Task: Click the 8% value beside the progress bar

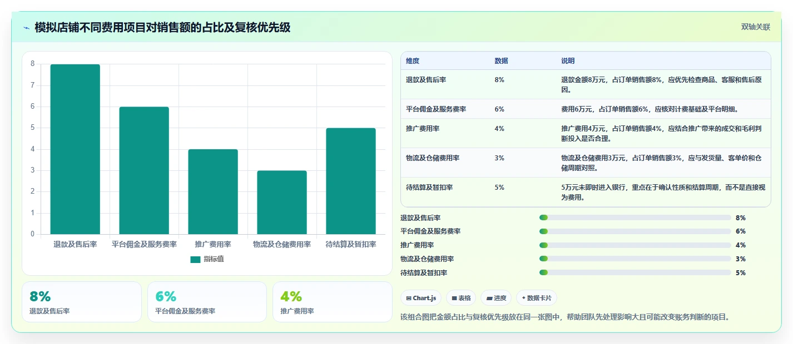Action: click(741, 218)
